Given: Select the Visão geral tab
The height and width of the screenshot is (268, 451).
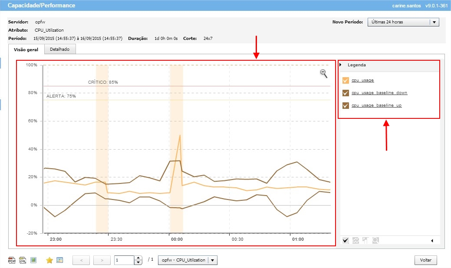Looking at the screenshot, I should 26,49.
